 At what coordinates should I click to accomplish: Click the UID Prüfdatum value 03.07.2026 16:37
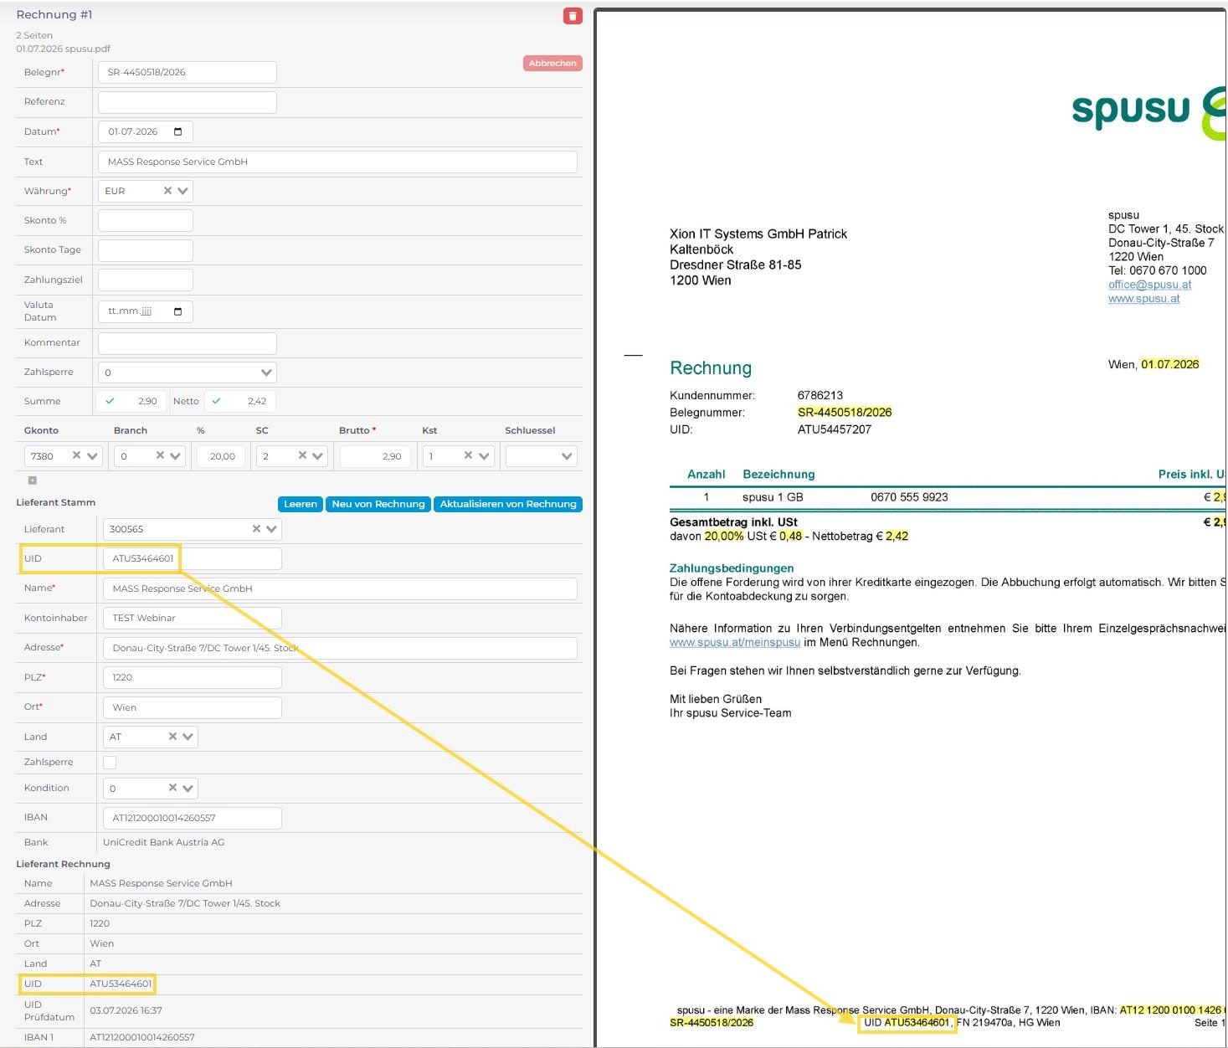126,1010
